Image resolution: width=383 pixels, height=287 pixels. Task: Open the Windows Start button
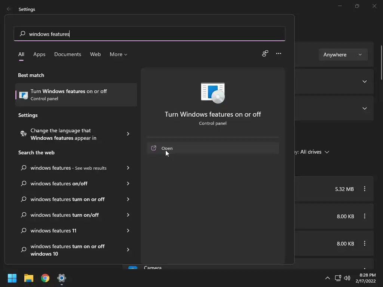click(x=12, y=278)
